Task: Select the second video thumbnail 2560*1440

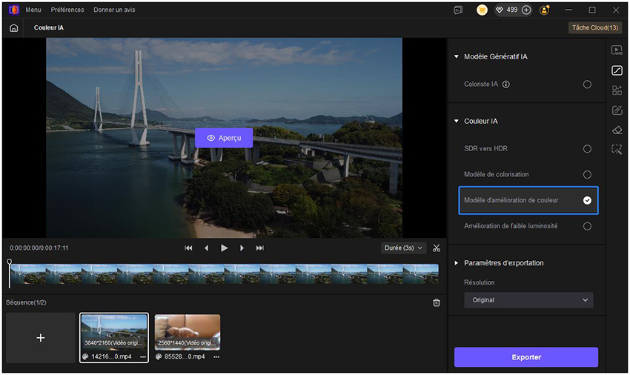Action: coord(188,332)
